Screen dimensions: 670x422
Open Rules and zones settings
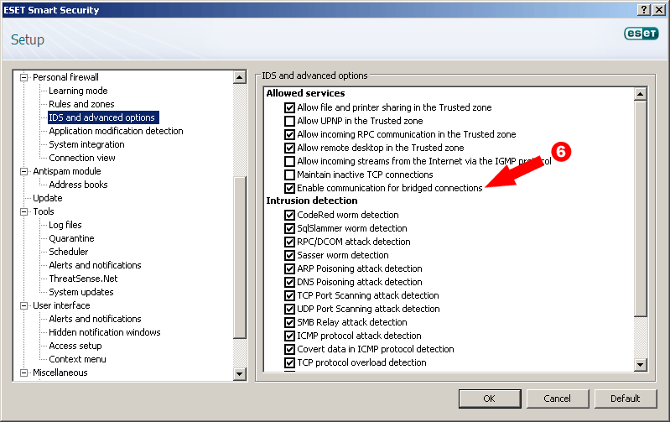(x=81, y=104)
